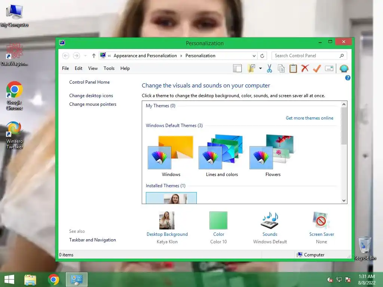Toggle the preview pane toolbar icon
Image resolution: width=383 pixels, height=287 pixels.
[x=237, y=69]
